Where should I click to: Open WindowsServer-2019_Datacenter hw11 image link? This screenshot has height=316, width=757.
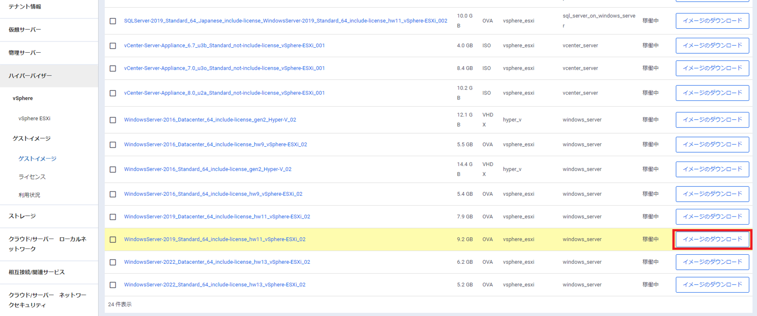(x=217, y=217)
